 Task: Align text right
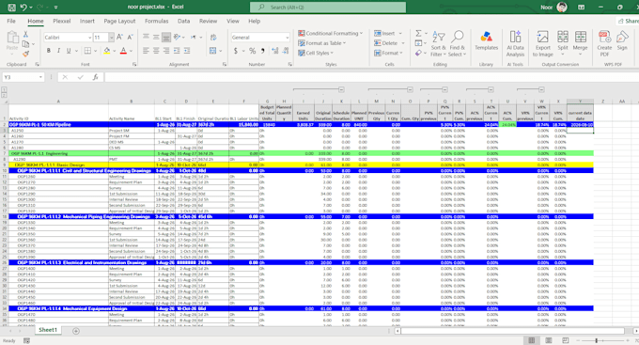(166, 51)
